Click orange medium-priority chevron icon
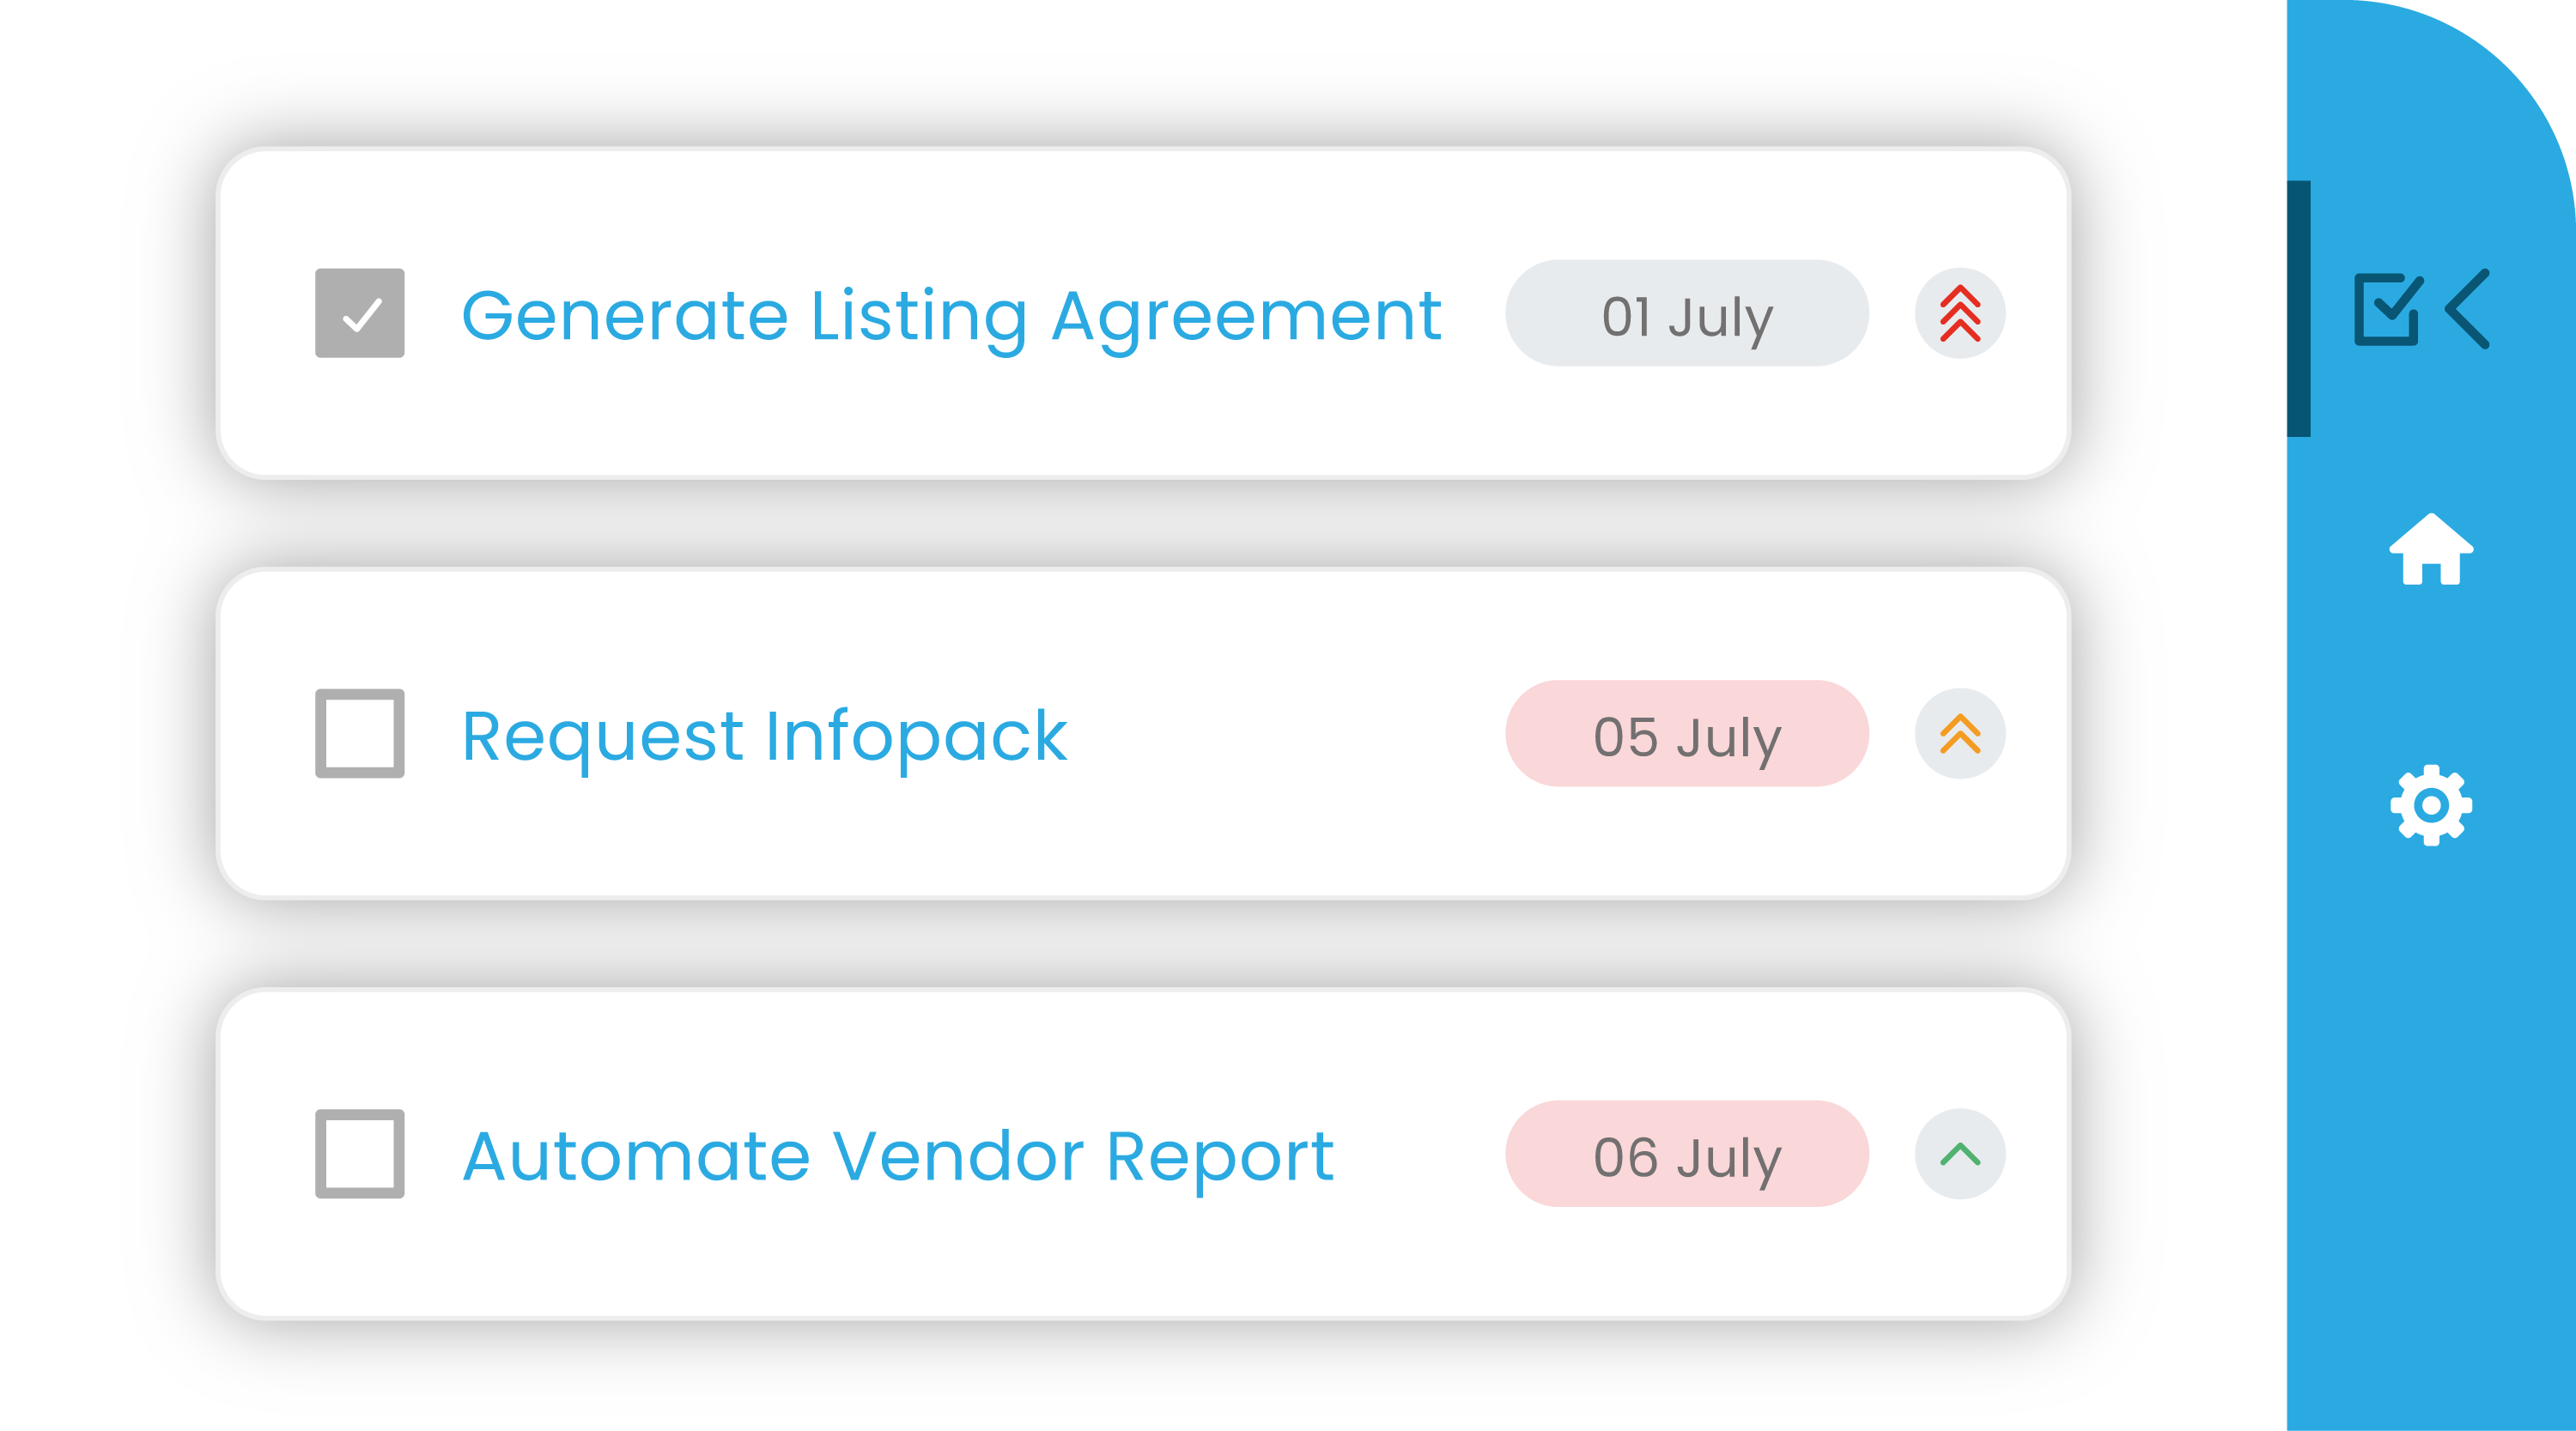 [1960, 734]
